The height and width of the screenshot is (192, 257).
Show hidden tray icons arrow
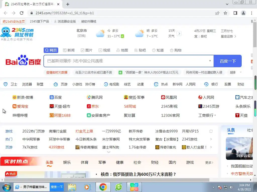[213, 187]
